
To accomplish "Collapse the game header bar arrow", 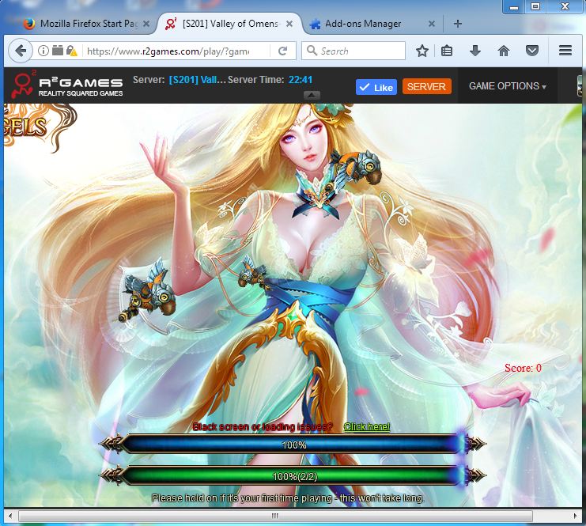I will pyautogui.click(x=312, y=96).
